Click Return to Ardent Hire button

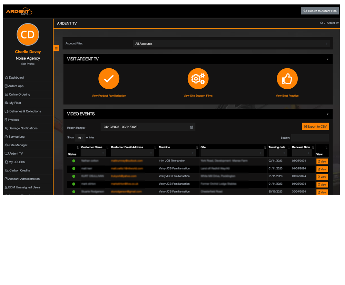320,11
